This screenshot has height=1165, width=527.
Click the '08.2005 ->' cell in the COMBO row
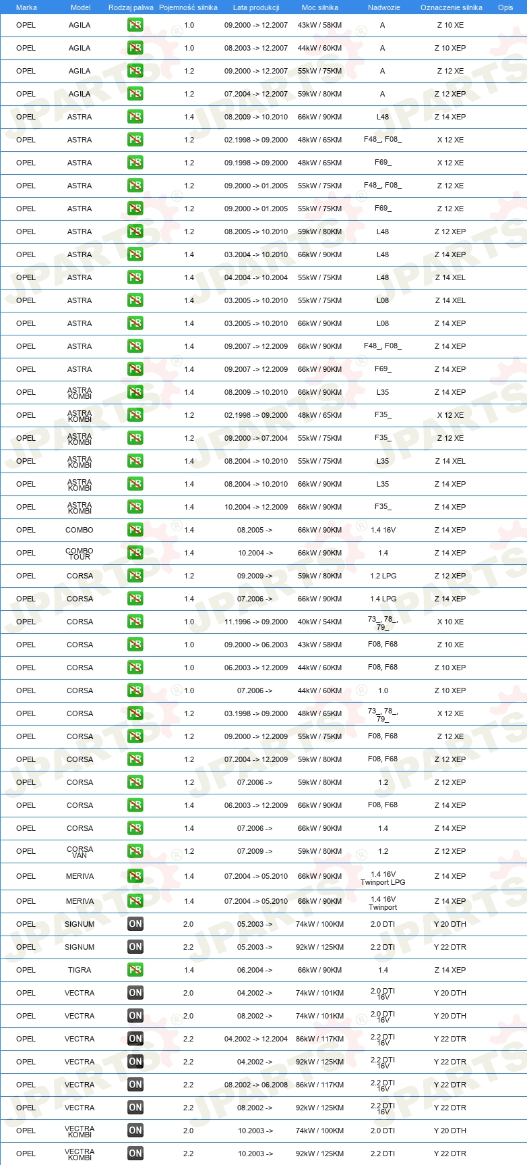click(255, 530)
